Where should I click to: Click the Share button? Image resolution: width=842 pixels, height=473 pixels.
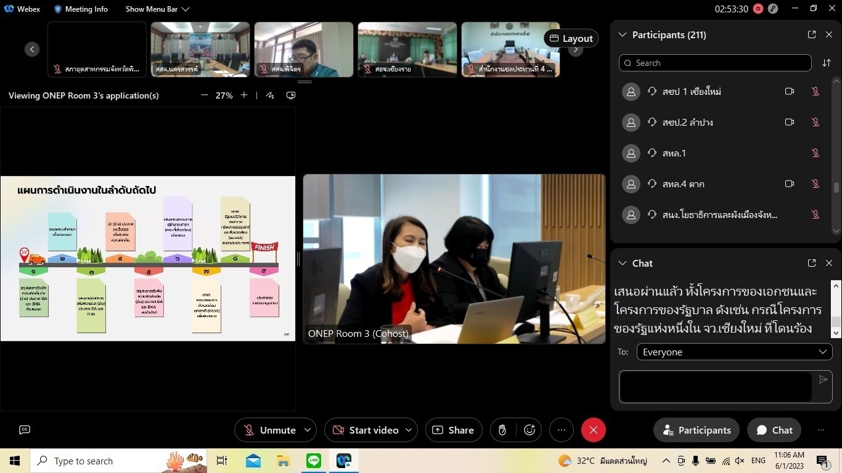point(453,430)
